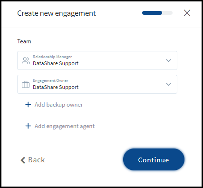Click the plus icon for Add engagement agent
This screenshot has height=188, width=203.
(28, 126)
